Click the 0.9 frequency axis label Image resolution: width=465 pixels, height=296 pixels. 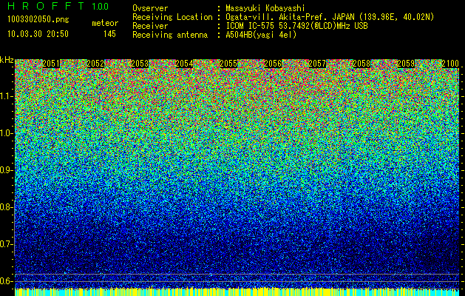(7, 170)
